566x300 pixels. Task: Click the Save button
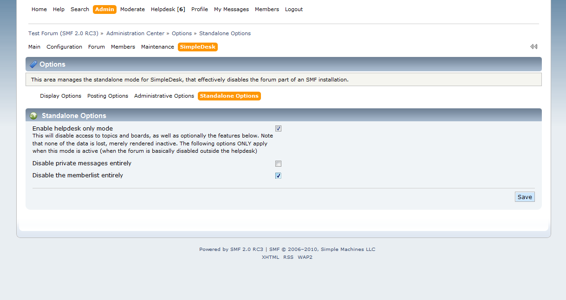click(525, 197)
